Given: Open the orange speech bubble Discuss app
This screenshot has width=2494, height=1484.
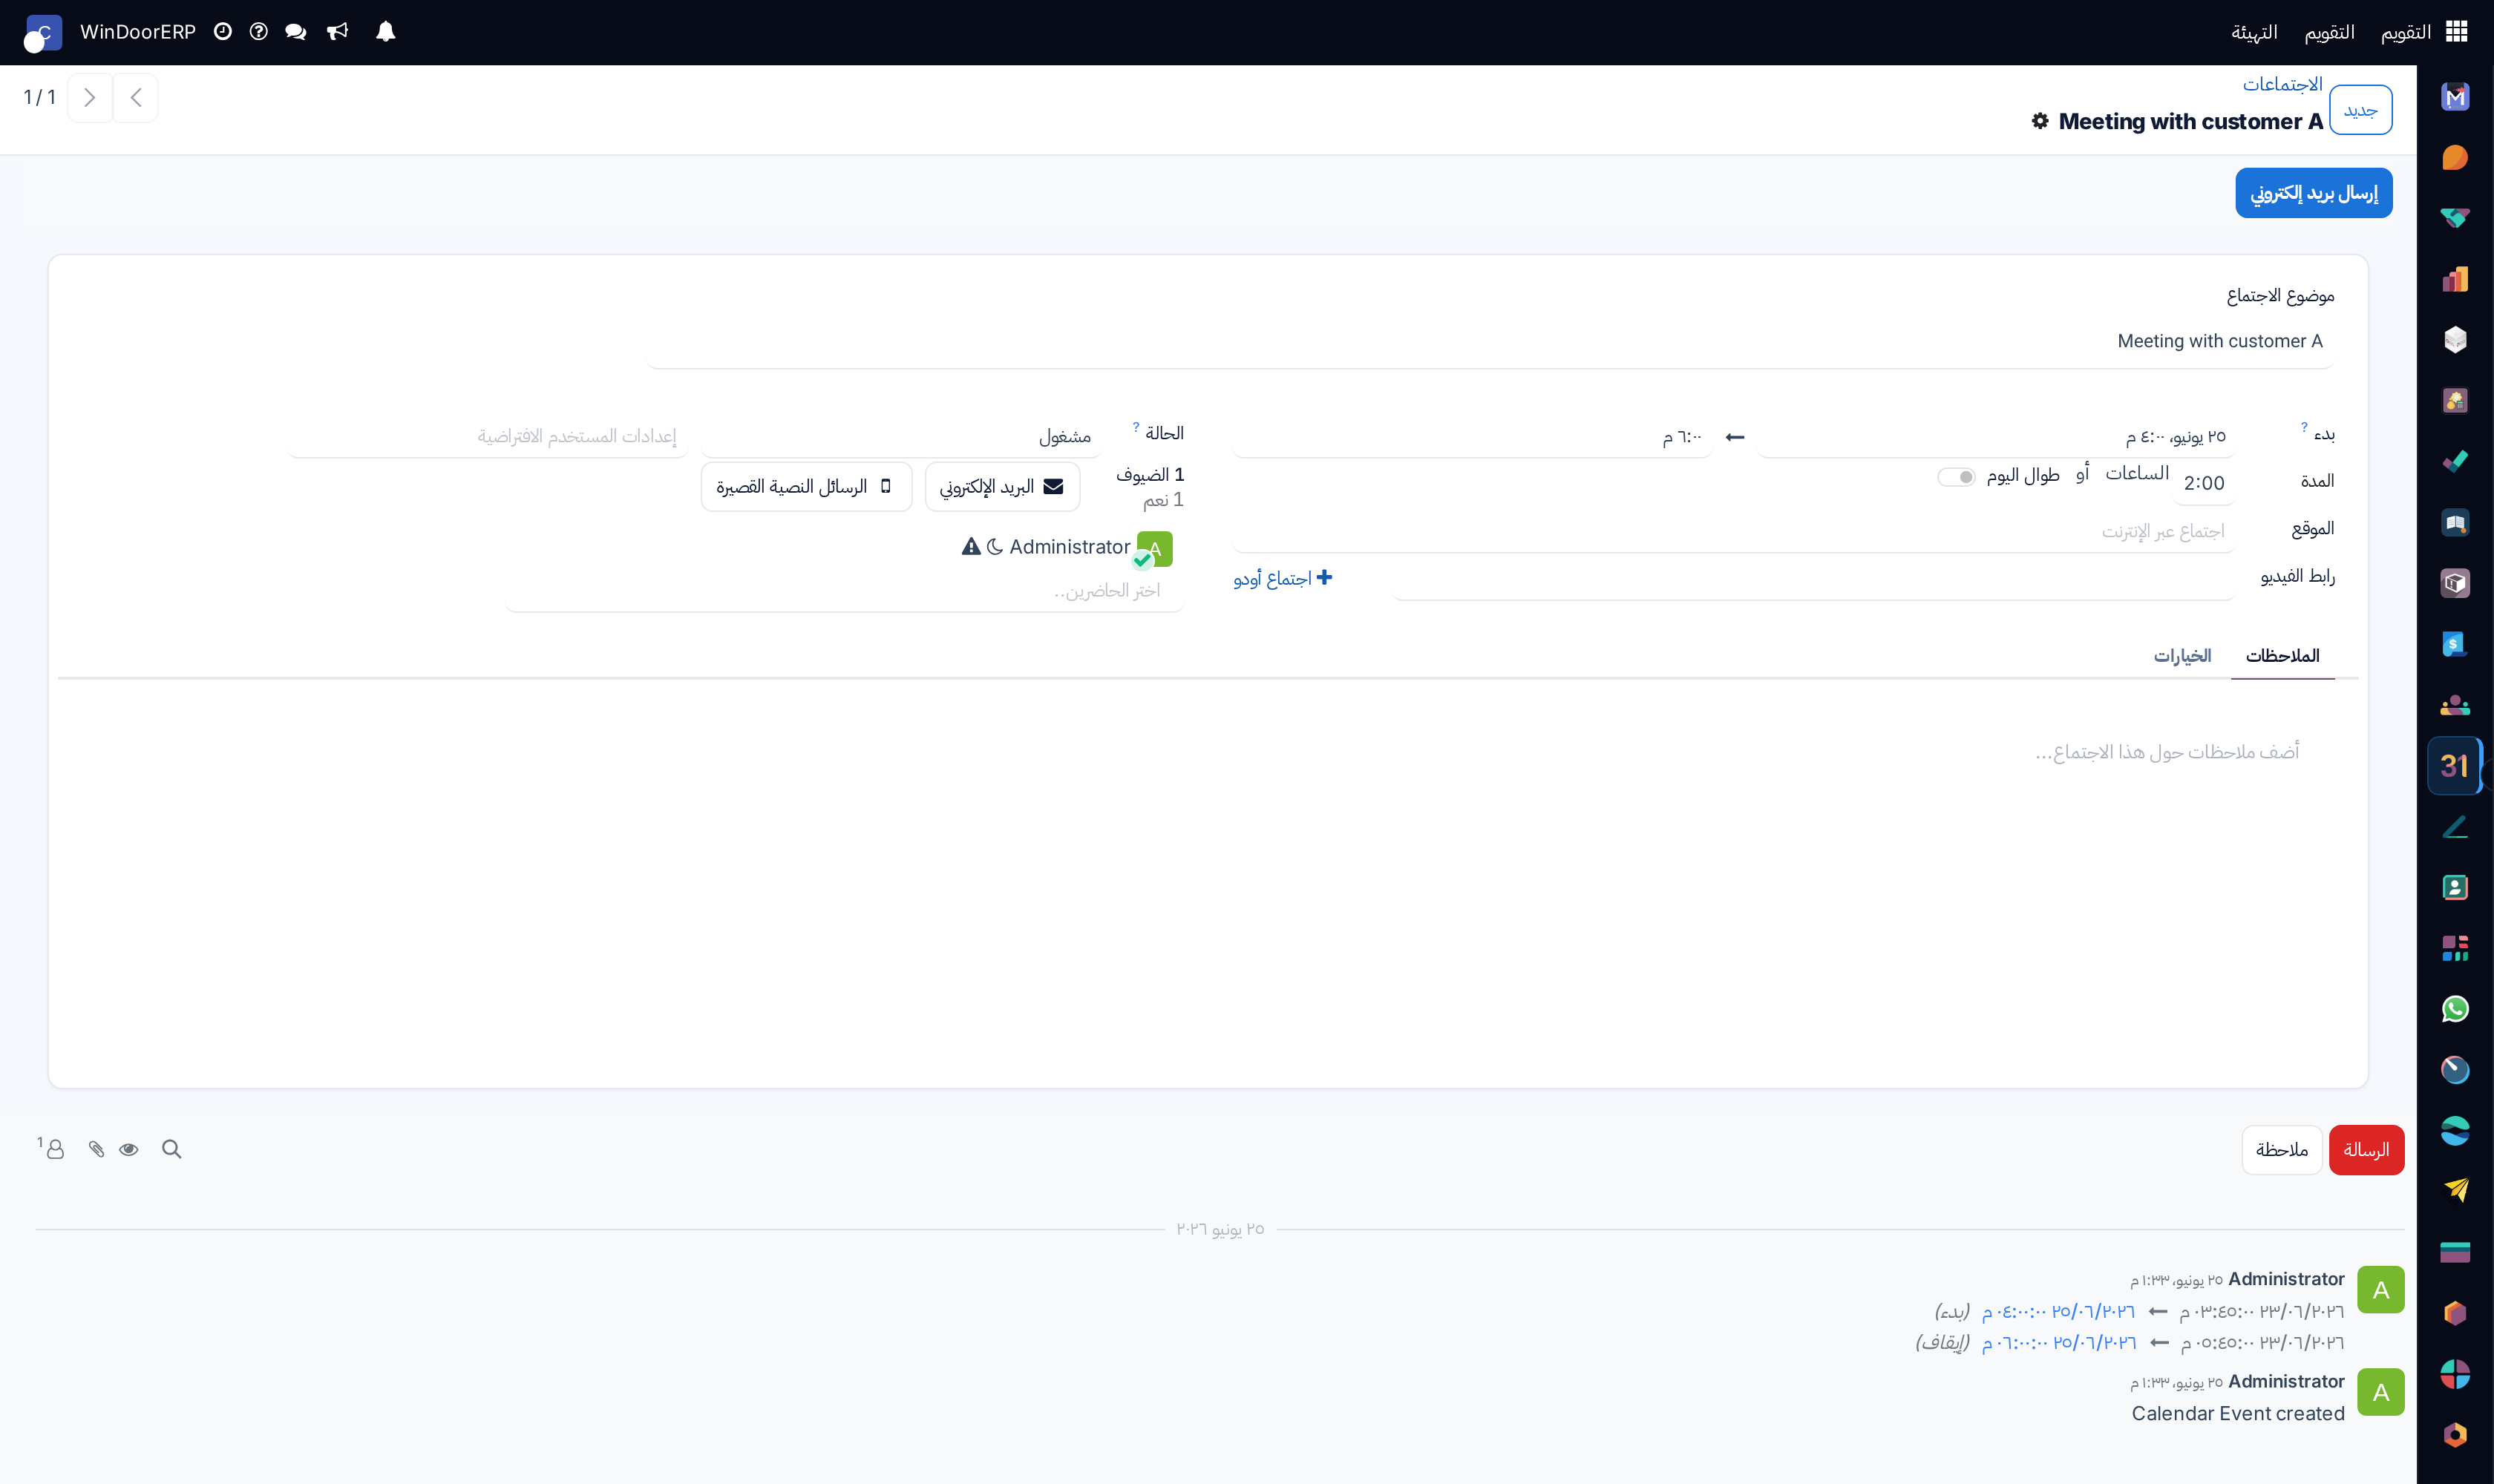Looking at the screenshot, I should 2455,158.
